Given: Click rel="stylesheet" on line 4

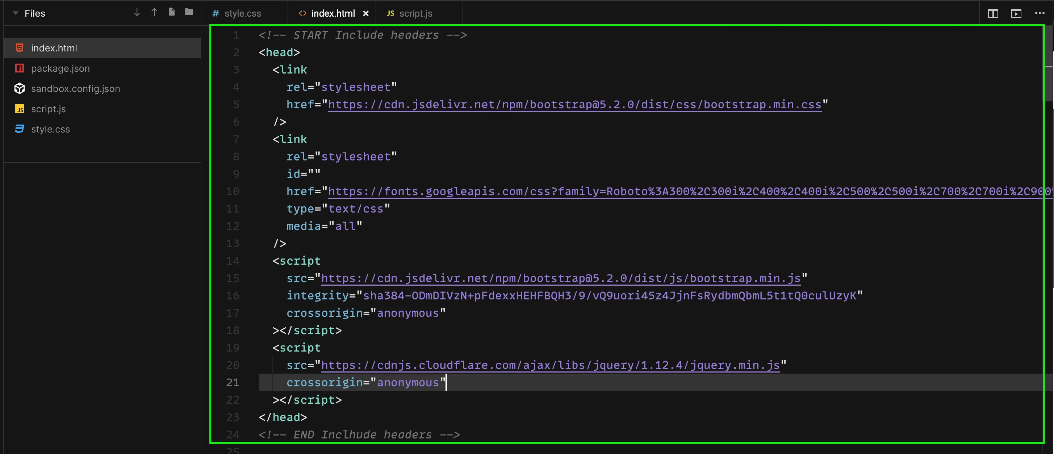Looking at the screenshot, I should click(x=342, y=87).
